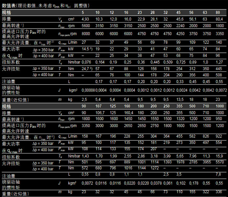Select the inertia value 0,0378

coord(156,183)
